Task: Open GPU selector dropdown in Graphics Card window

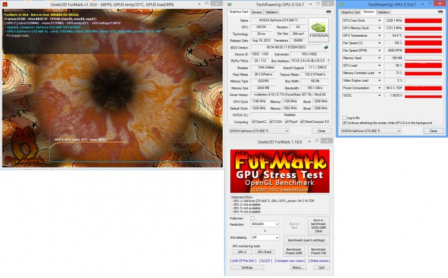Action: coord(259,131)
